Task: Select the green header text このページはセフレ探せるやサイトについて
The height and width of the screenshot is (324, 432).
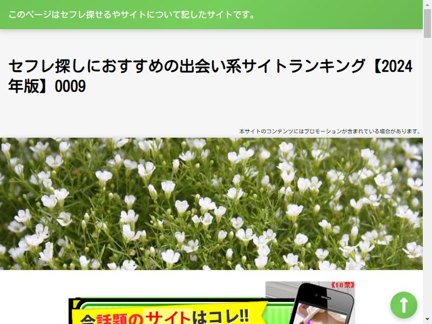Action: (x=132, y=15)
